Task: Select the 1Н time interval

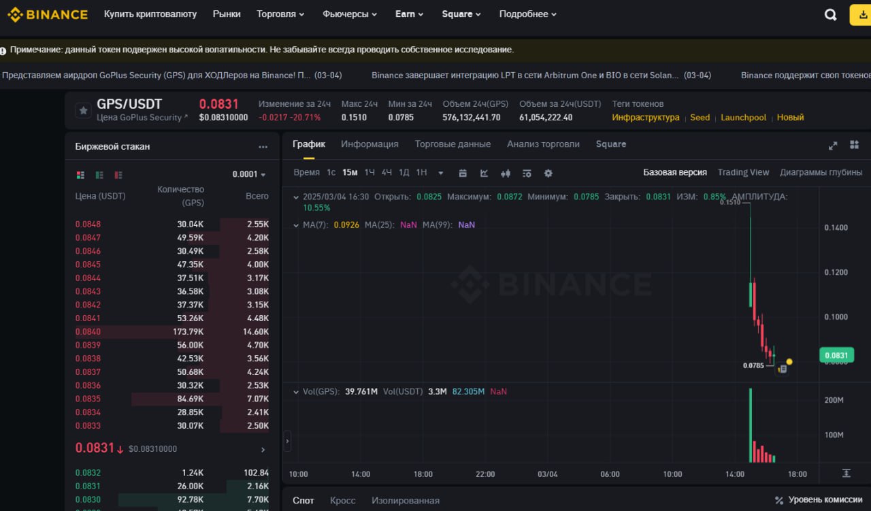Action: coord(421,172)
